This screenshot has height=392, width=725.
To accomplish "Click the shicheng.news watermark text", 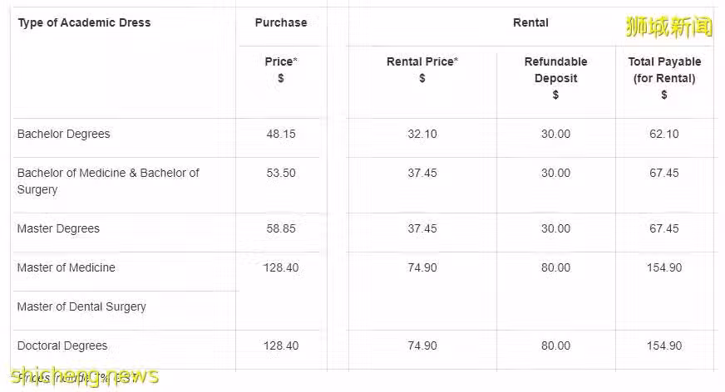I will [x=85, y=376].
